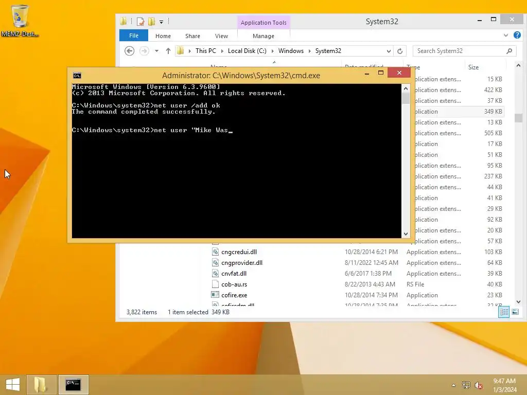Screen dimensions: 527x395
Task: Select the Application Tools contextual tab header
Action: pos(263,23)
